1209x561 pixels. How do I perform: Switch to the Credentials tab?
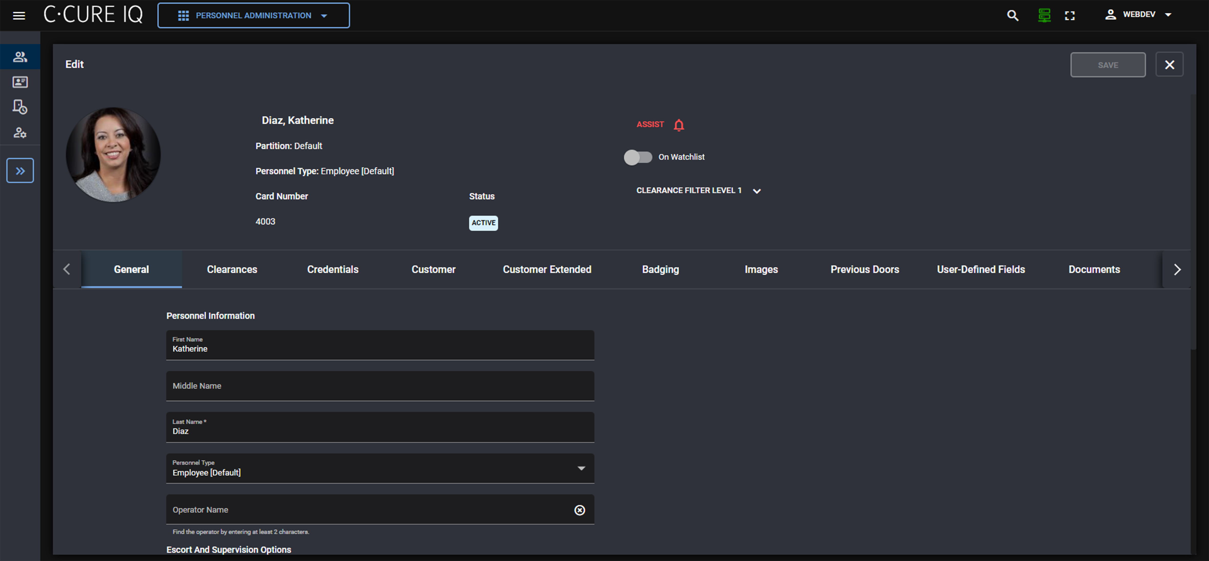pos(333,269)
